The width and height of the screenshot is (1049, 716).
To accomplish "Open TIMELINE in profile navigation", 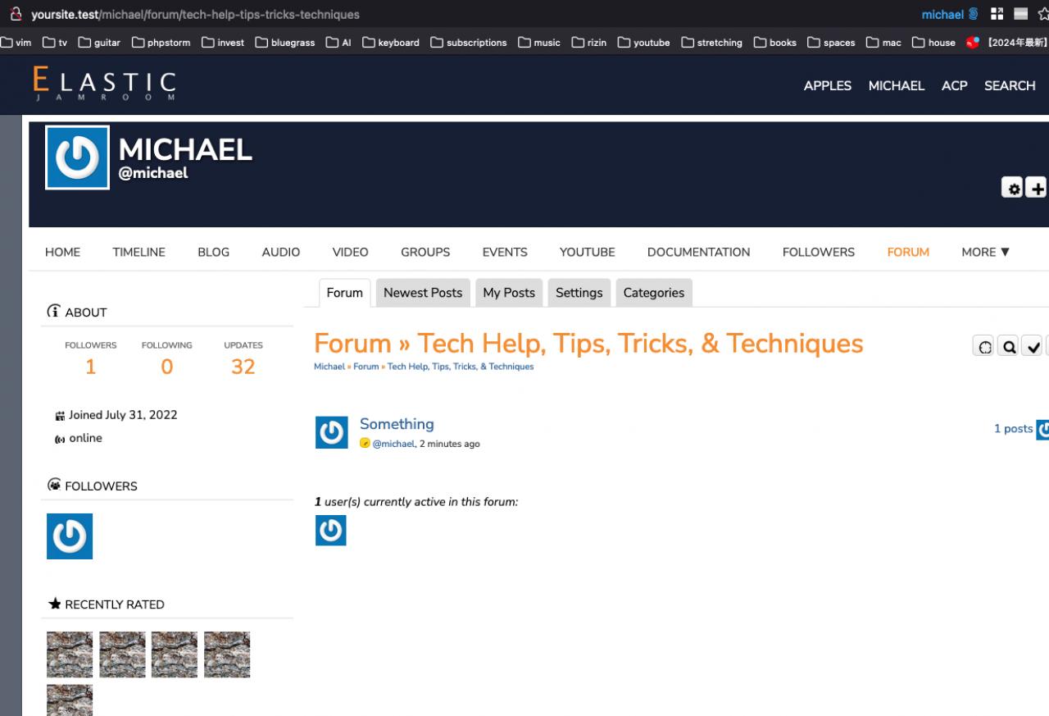I will click(x=139, y=252).
